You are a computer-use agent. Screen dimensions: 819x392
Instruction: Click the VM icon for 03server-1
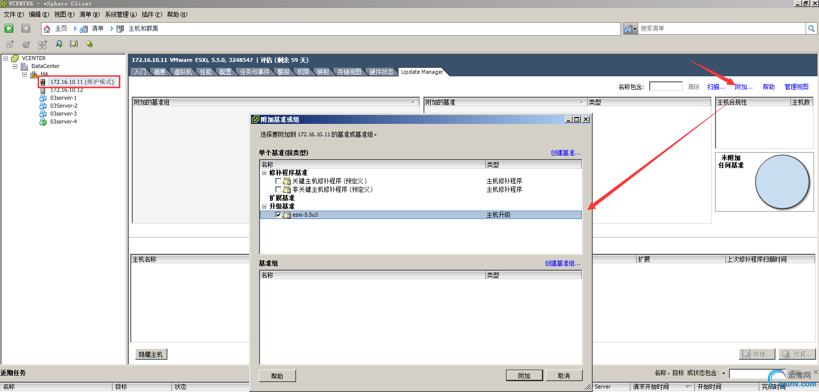click(x=43, y=98)
